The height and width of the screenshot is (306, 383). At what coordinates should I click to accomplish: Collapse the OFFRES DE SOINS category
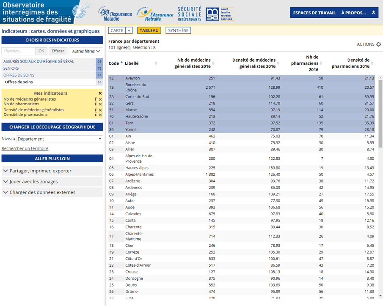tap(52, 75)
